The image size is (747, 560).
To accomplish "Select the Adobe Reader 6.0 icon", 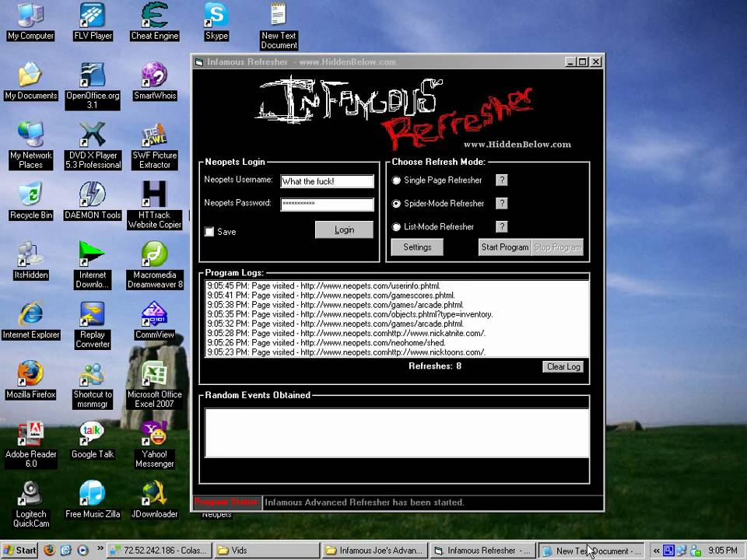I will click(x=30, y=445).
